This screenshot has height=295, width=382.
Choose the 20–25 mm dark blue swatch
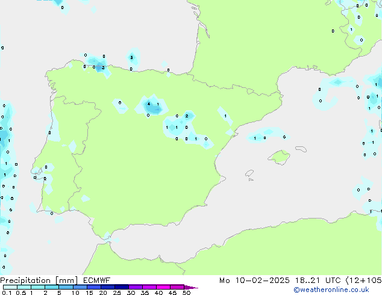click(x=107, y=287)
